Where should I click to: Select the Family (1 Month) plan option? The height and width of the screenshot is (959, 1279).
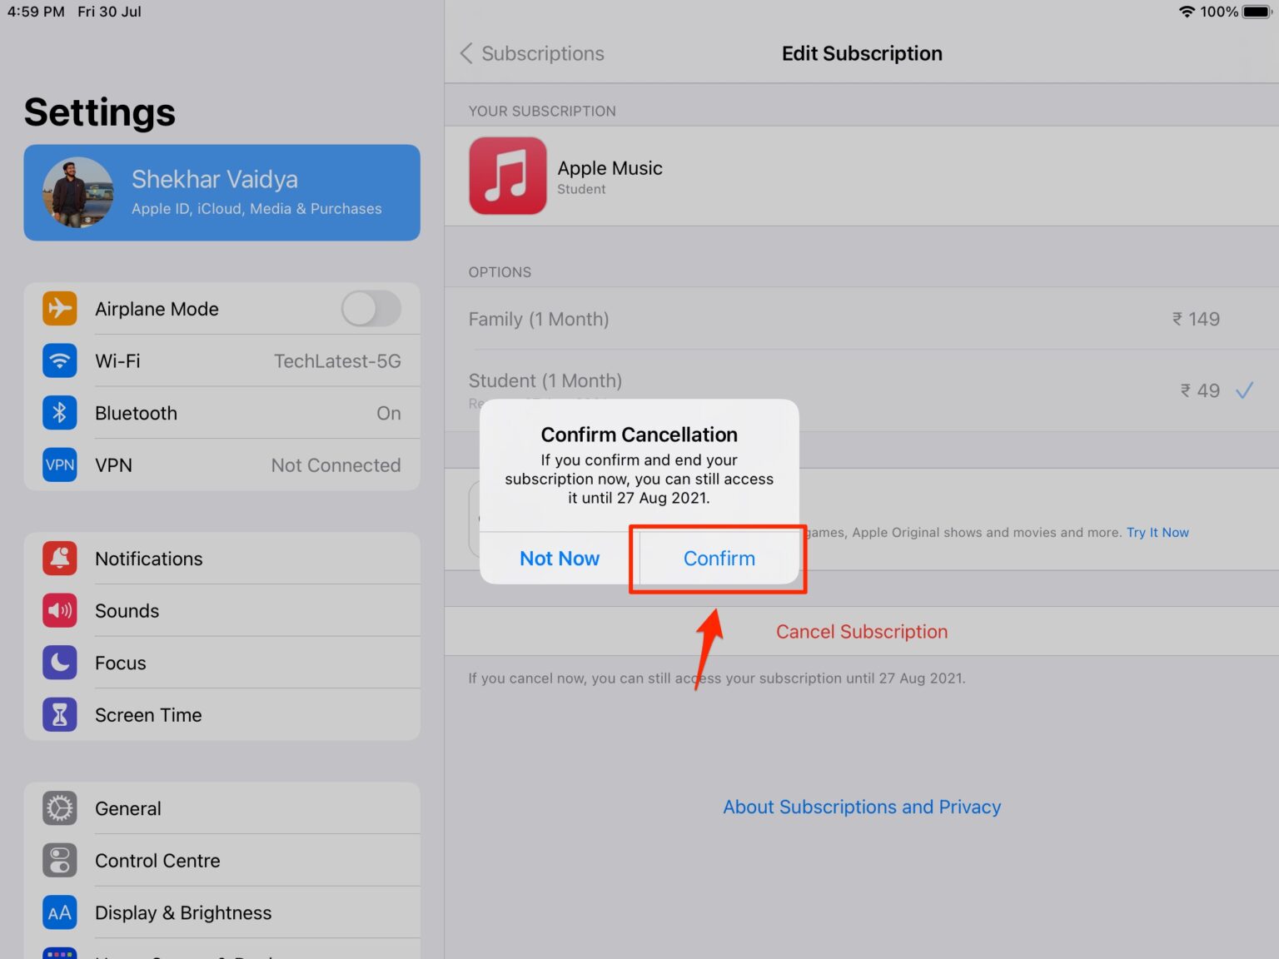click(x=862, y=319)
